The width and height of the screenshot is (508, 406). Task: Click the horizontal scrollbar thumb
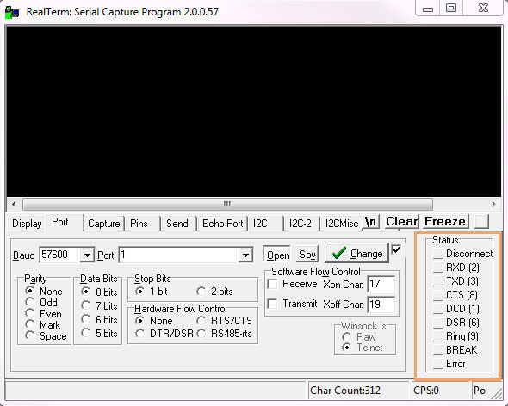[x=227, y=205]
